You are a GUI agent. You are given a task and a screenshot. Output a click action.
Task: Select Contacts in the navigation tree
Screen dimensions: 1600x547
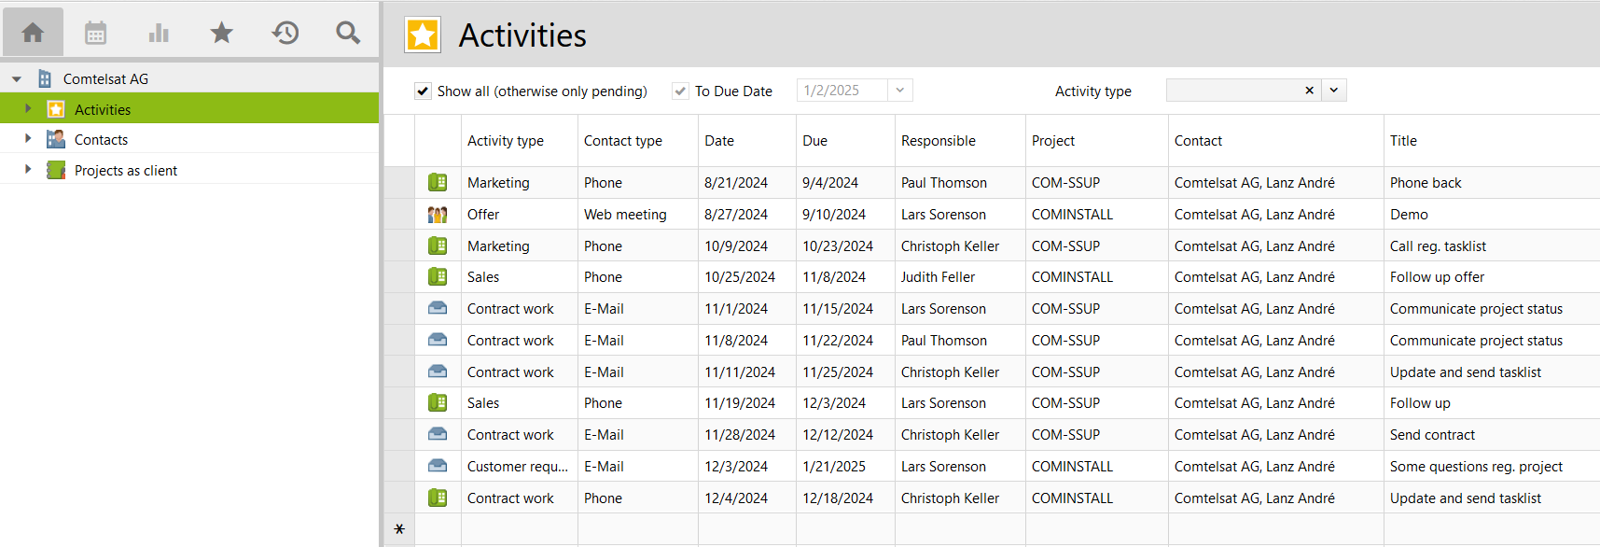[101, 140]
